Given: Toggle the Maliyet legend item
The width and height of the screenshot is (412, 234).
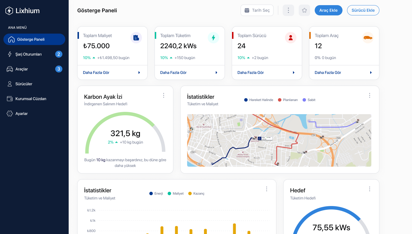Looking at the screenshot, I should tap(175, 193).
